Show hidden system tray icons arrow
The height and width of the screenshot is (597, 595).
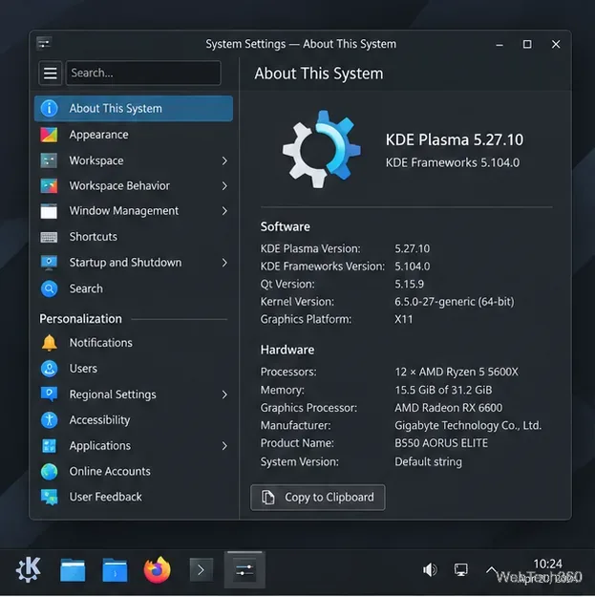click(x=492, y=570)
